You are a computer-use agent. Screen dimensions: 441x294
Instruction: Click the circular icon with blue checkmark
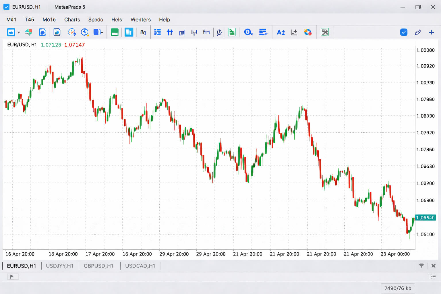pos(72,32)
